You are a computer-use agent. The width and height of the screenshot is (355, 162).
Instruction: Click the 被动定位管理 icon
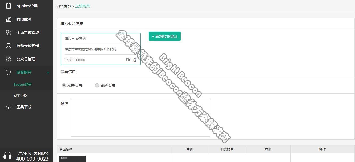[9, 46]
